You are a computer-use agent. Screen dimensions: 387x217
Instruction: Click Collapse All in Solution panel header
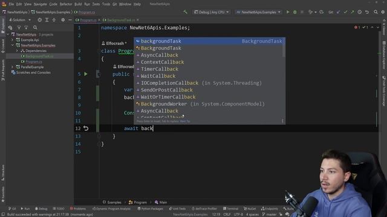pos(54,20)
